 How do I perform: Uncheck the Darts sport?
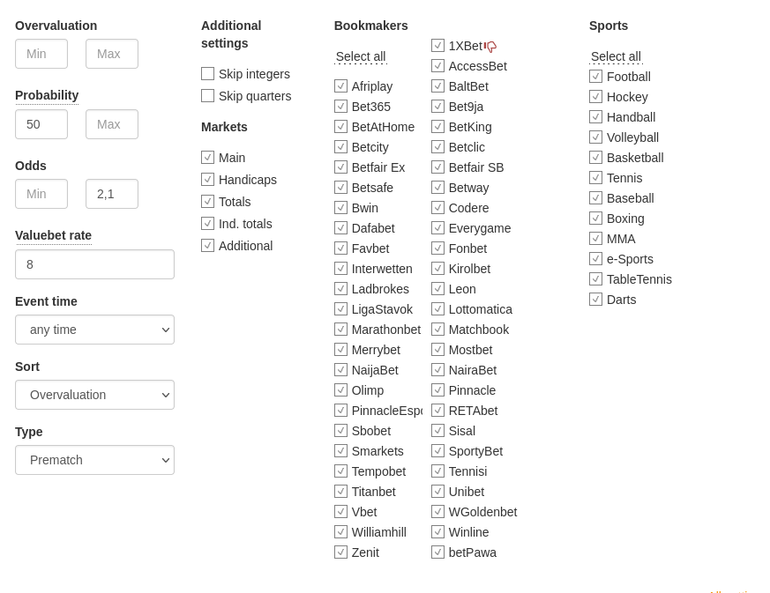coord(596,300)
